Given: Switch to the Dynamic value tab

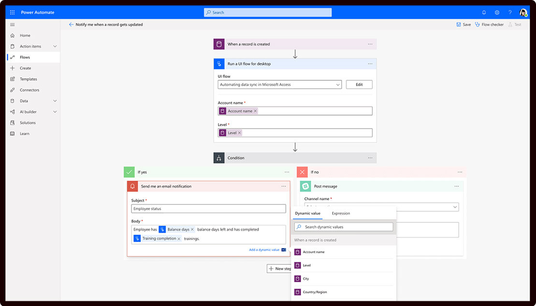Looking at the screenshot, I should tap(308, 213).
